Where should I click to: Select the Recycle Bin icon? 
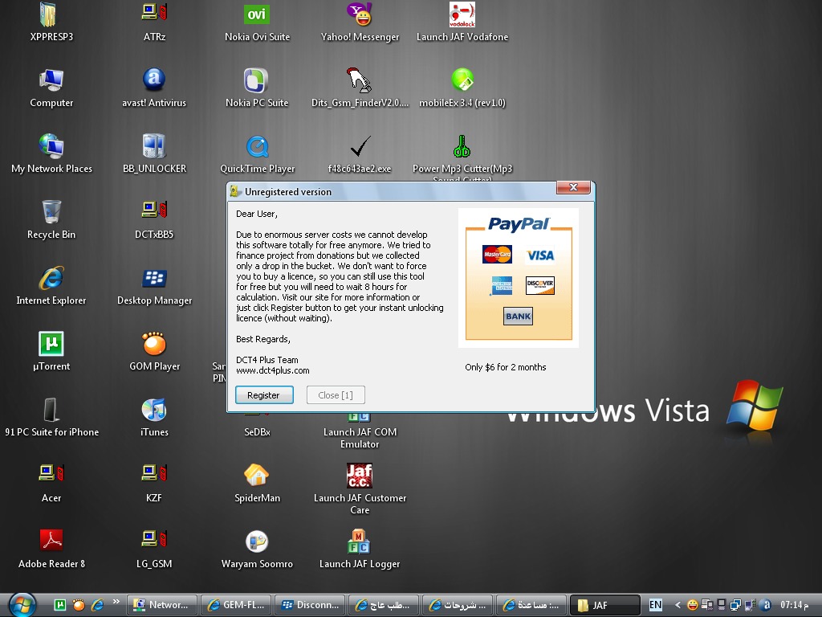coord(51,212)
